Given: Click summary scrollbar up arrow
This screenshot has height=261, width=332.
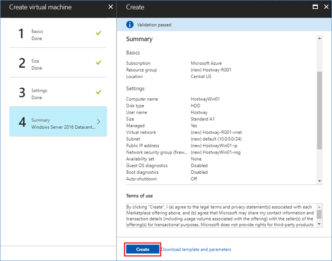Looking at the screenshot, I should pyautogui.click(x=320, y=38).
